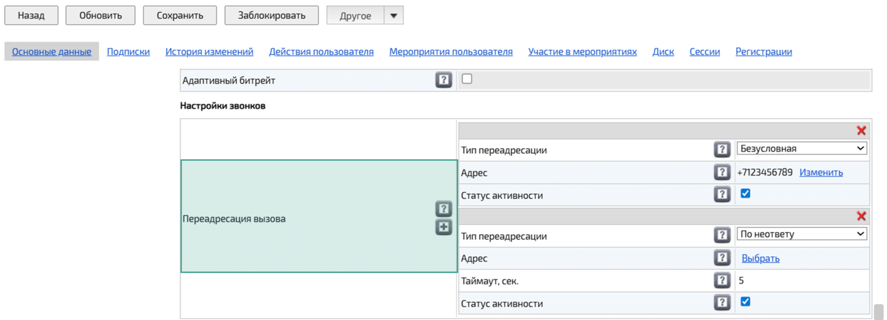
Task: Expand the Другое button arrow menu
Action: (393, 16)
